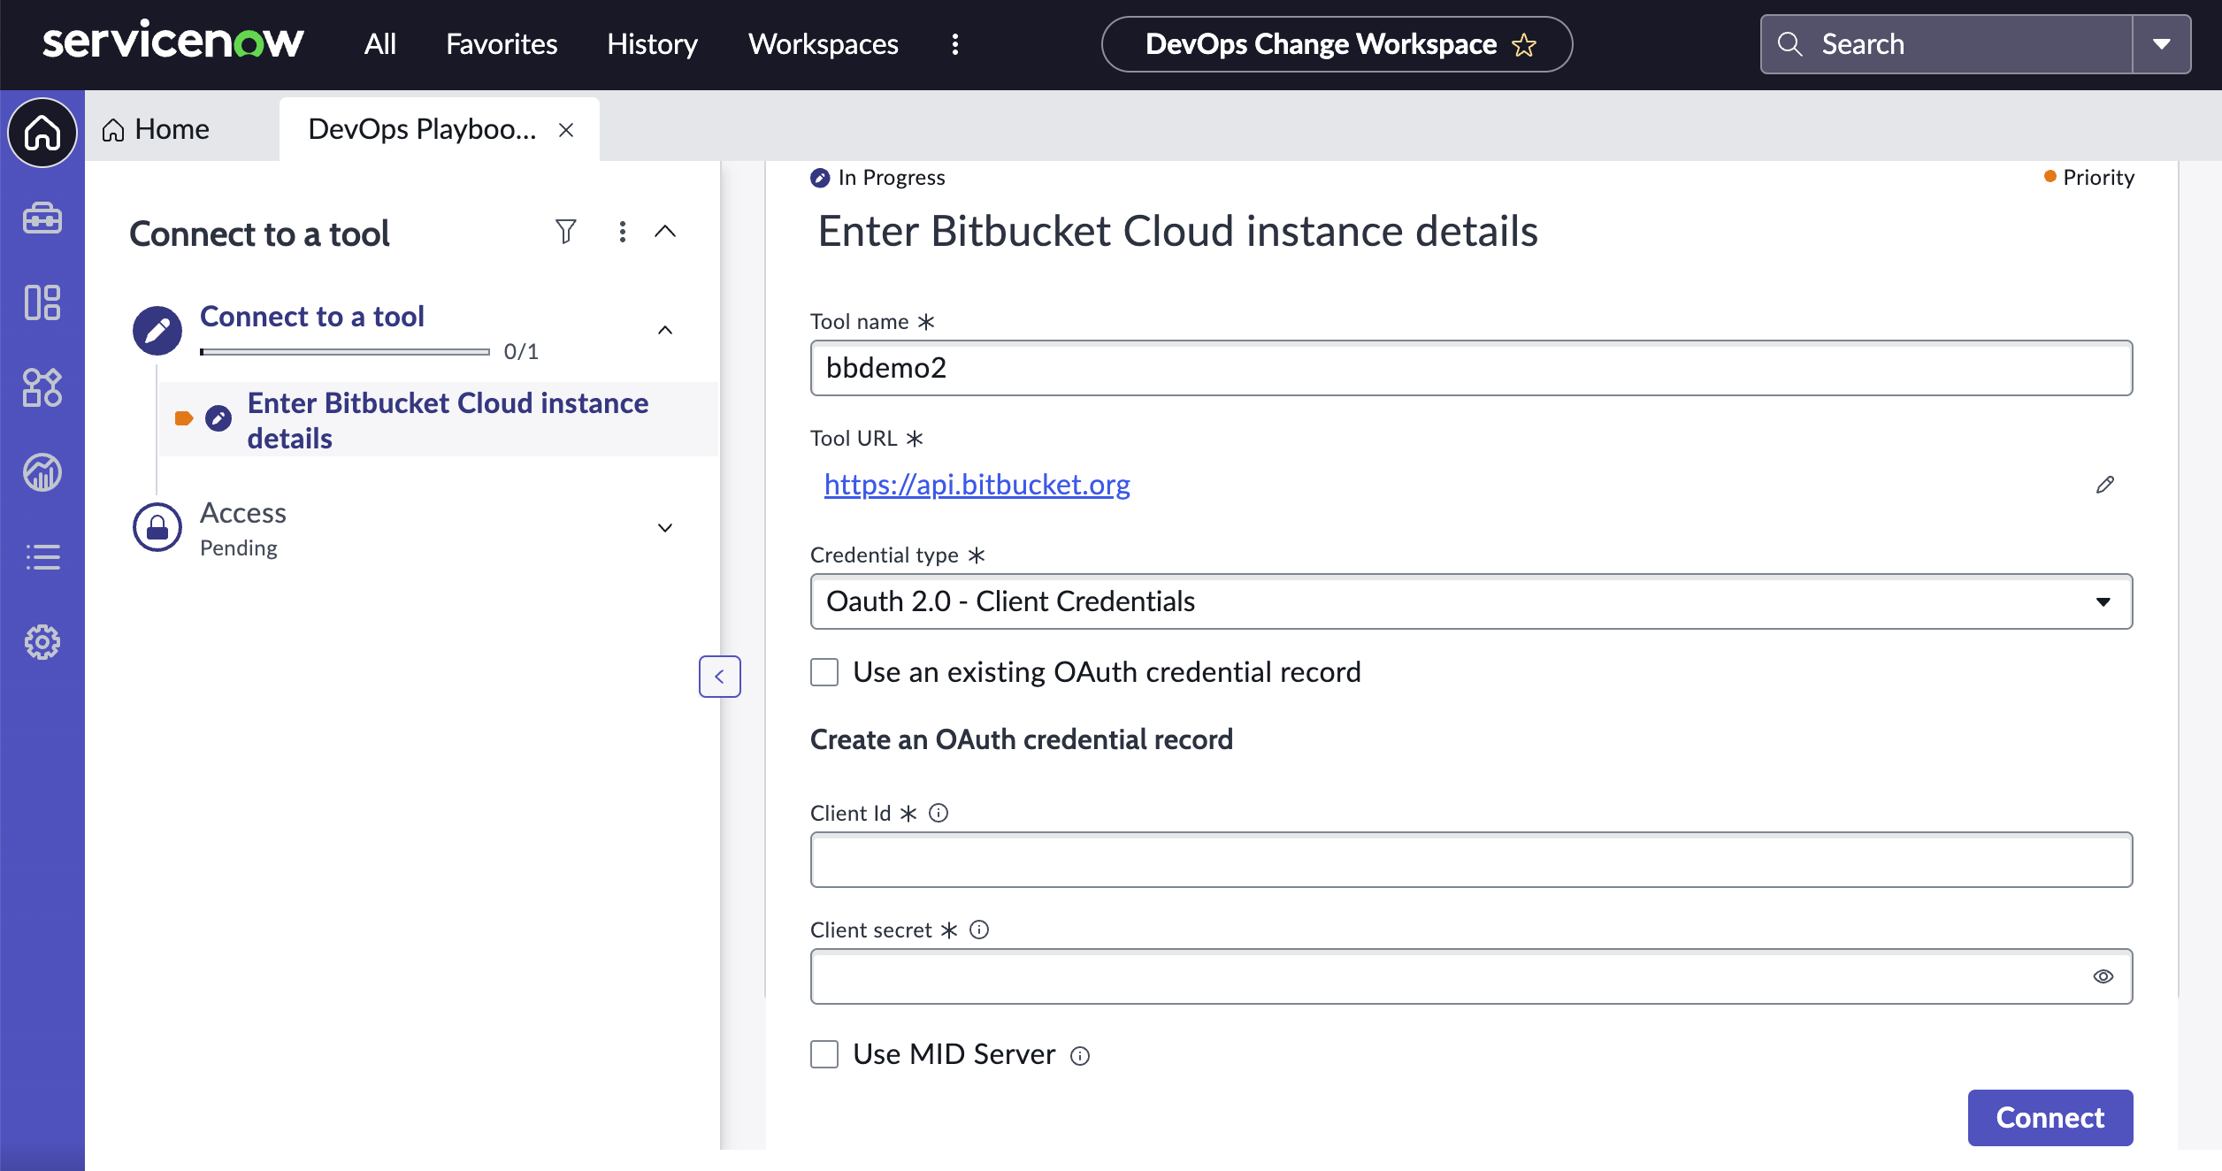The height and width of the screenshot is (1171, 2222).
Task: Show info tooltip for Client Id
Action: pos(939,813)
